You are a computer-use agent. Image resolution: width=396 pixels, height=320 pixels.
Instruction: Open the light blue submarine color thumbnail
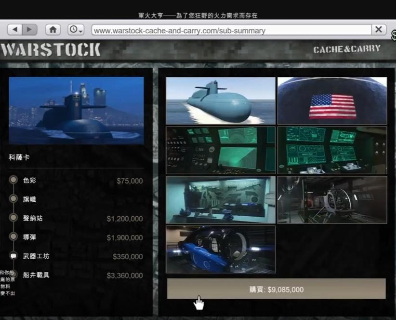pos(221,101)
